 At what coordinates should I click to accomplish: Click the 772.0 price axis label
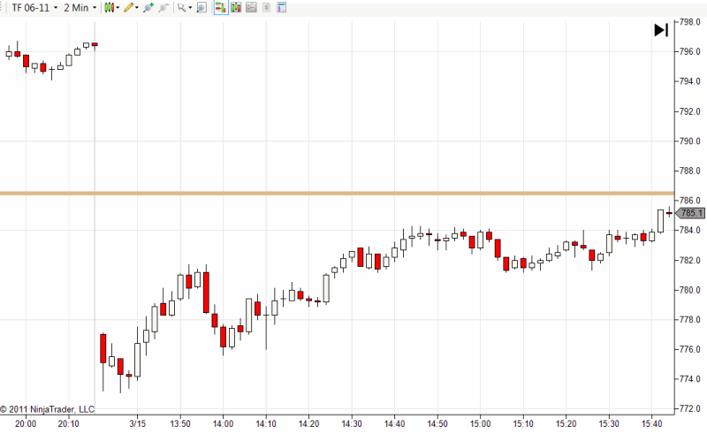(x=690, y=408)
